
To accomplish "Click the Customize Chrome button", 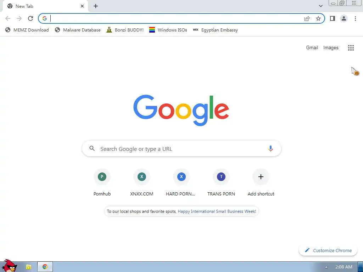I will (328, 250).
